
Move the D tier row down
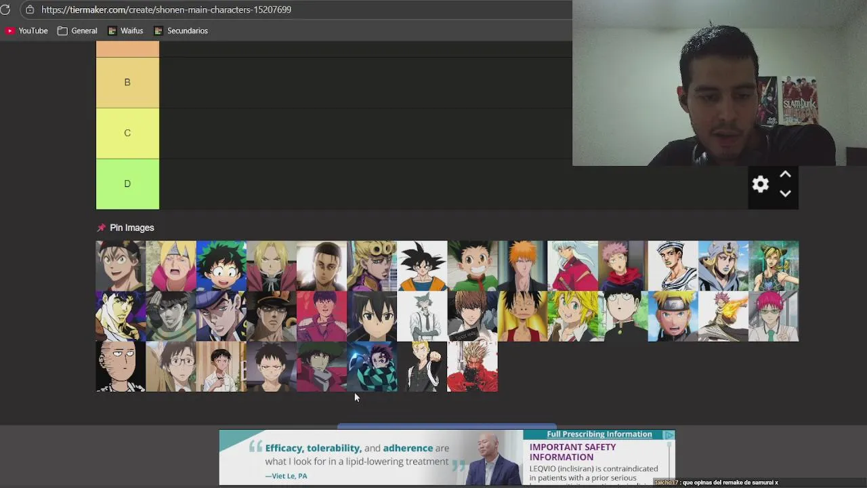pyautogui.click(x=785, y=193)
